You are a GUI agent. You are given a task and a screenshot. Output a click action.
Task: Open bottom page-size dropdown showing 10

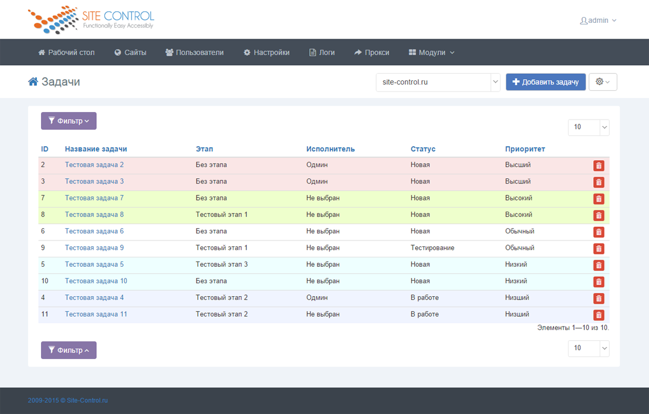pos(589,348)
